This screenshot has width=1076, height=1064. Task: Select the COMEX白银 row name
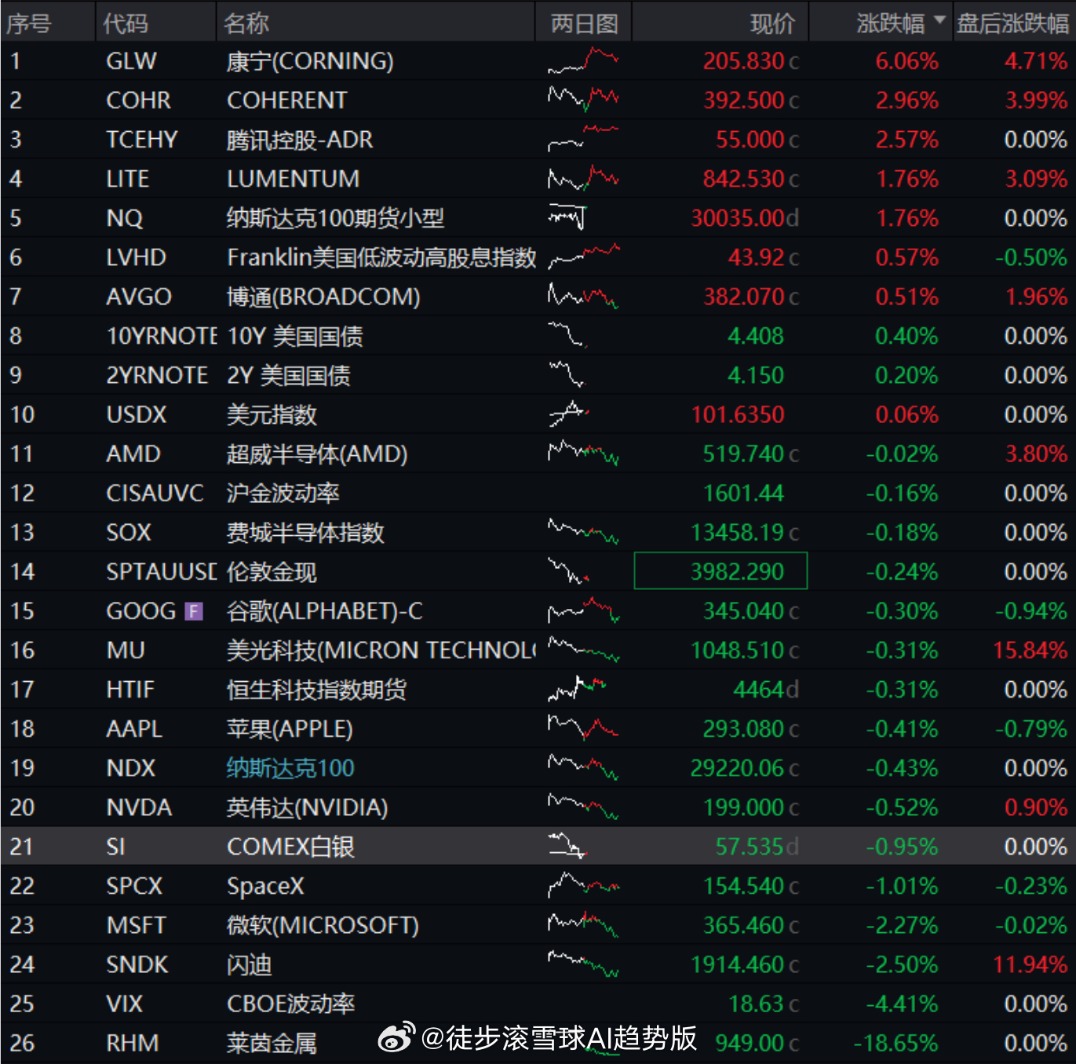pos(290,847)
